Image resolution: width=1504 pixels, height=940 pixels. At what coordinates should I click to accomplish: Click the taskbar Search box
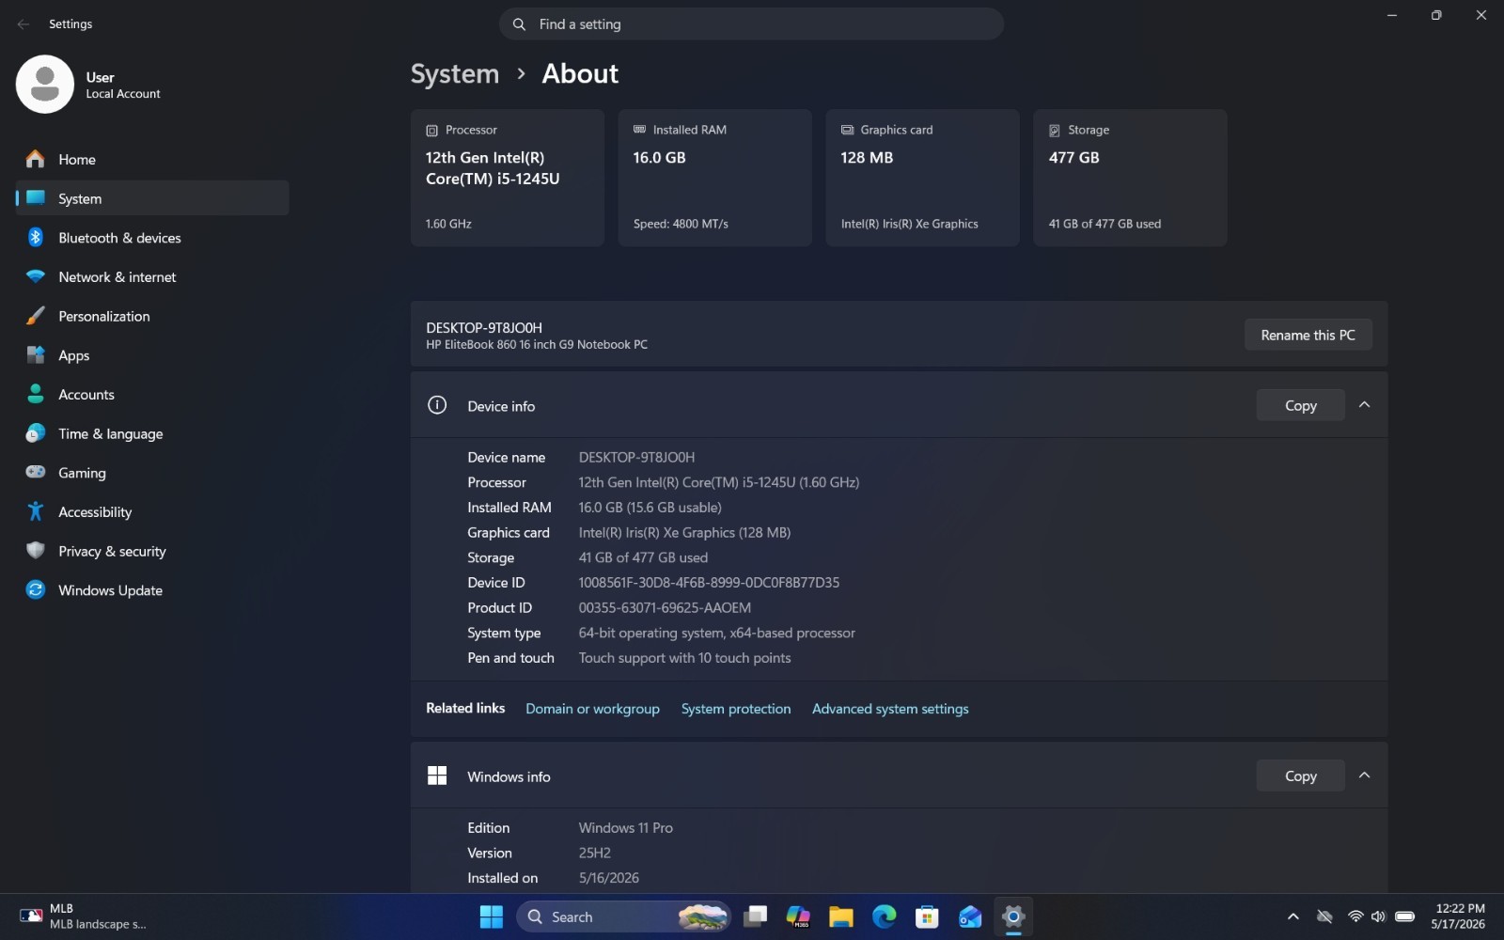click(x=624, y=916)
